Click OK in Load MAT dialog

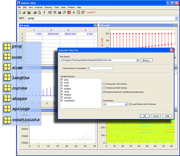(145, 116)
